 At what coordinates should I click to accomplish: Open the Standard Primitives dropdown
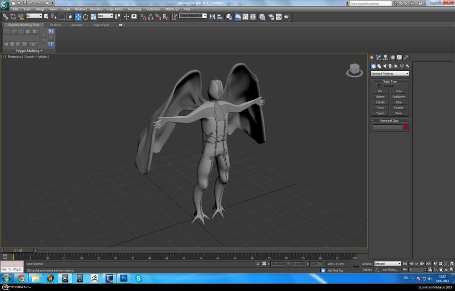click(x=389, y=74)
